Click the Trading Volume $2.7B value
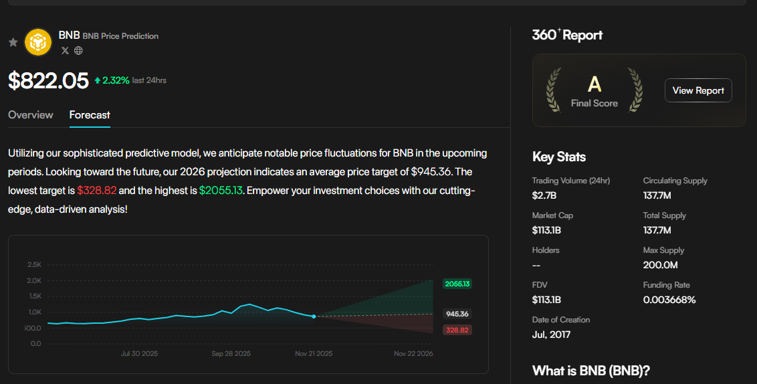This screenshot has width=757, height=384. pyautogui.click(x=544, y=195)
